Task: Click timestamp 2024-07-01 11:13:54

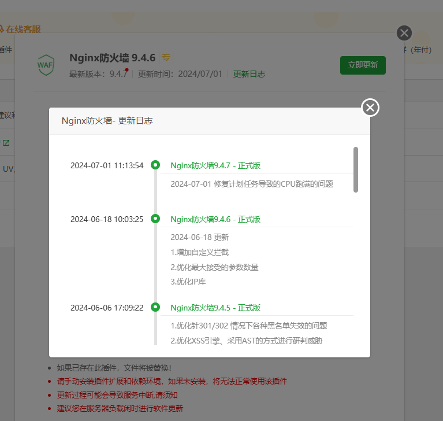Action: tap(107, 165)
